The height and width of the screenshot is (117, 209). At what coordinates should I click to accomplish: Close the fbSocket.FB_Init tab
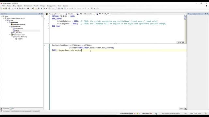110,14
